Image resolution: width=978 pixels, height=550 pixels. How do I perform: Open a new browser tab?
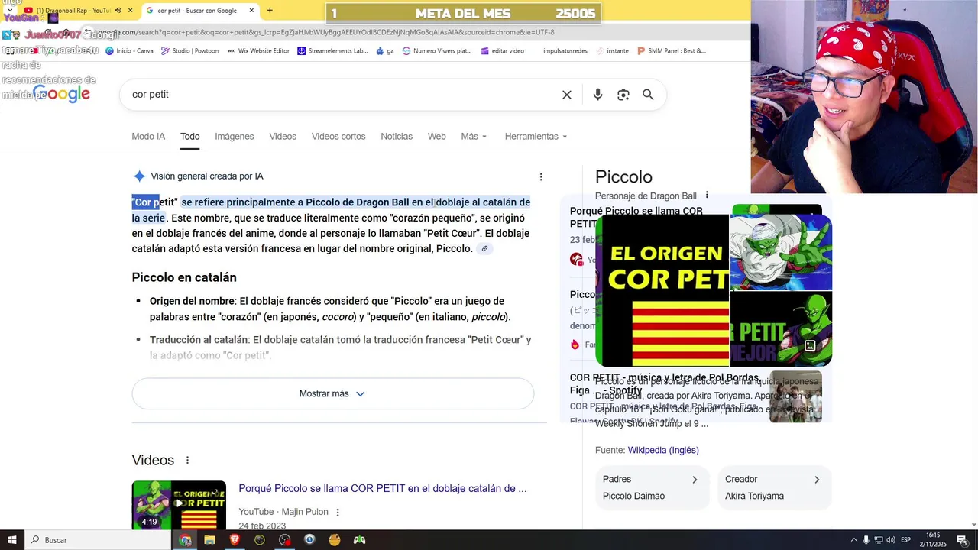[x=270, y=11]
